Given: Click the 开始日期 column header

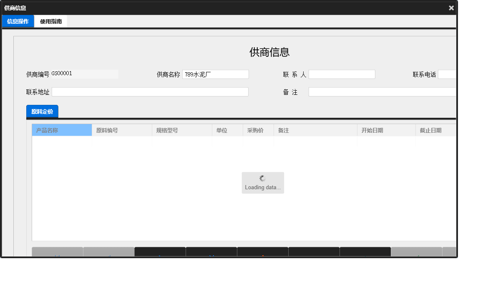Looking at the screenshot, I should point(386,130).
